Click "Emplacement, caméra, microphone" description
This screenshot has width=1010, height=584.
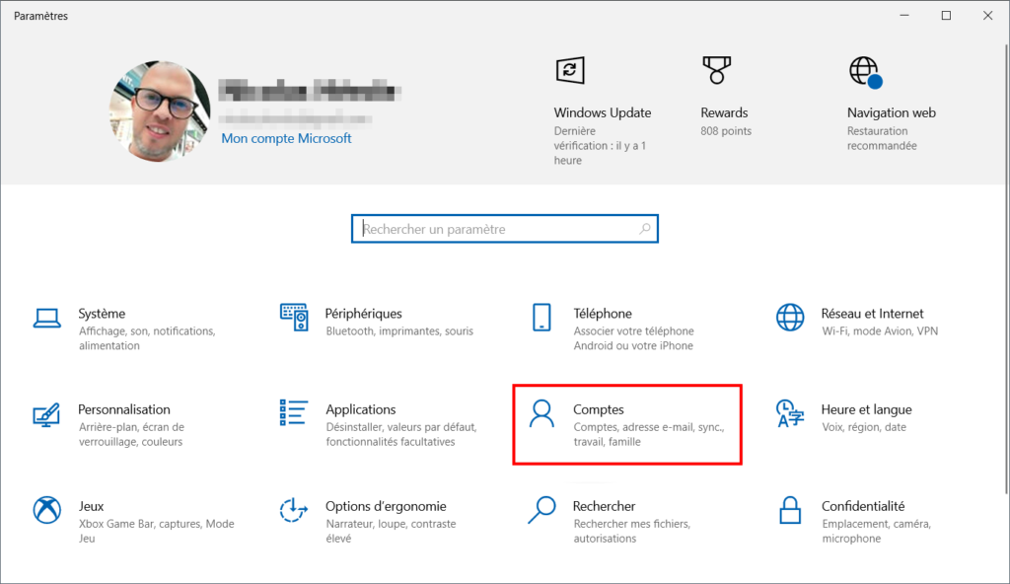(x=876, y=531)
